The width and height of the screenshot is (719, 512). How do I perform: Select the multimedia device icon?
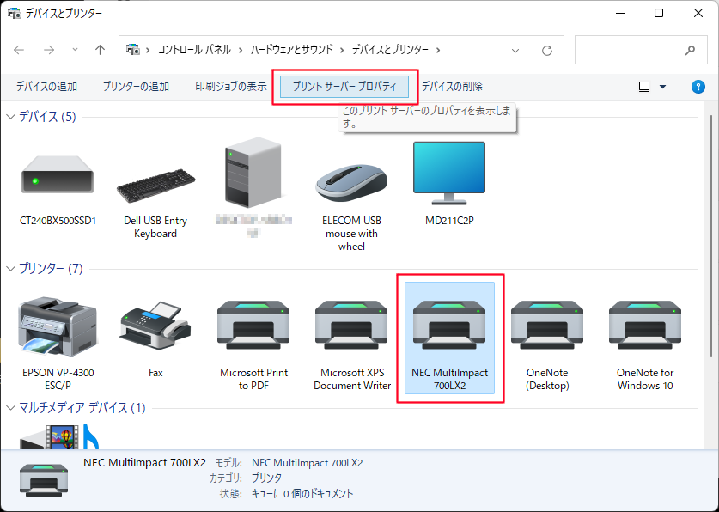tap(58, 436)
